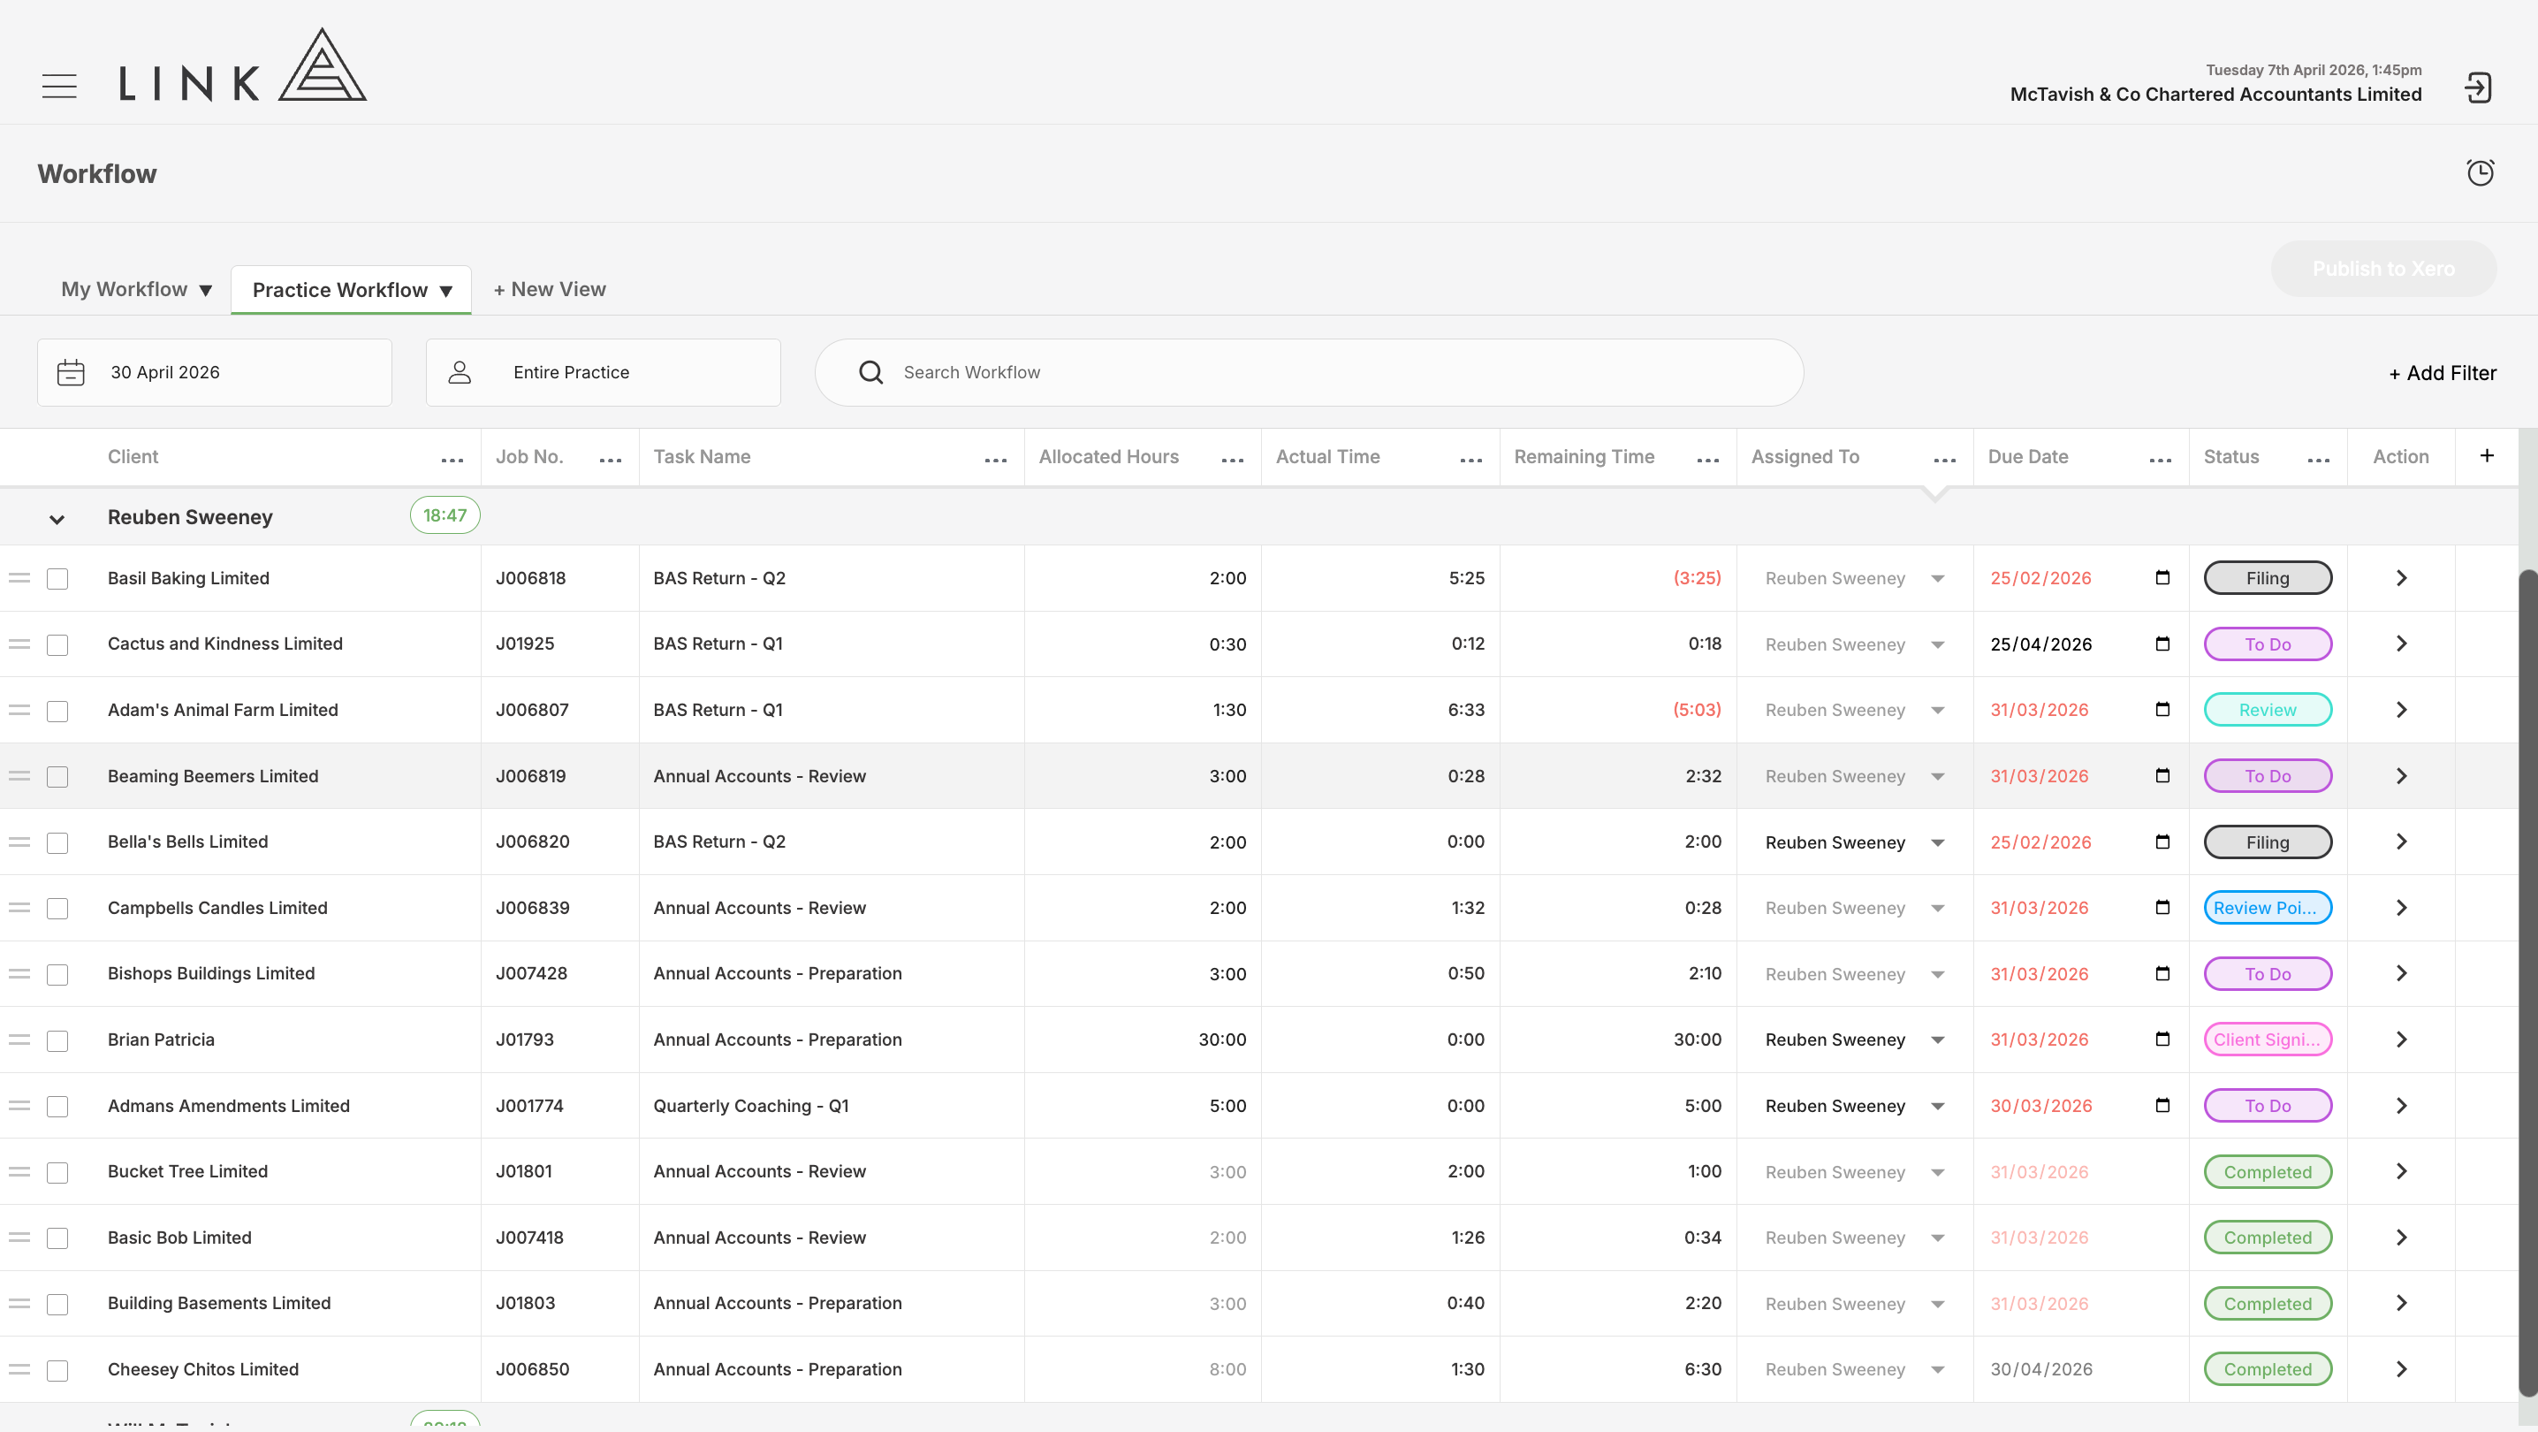Select the Beaming Beemers Limited checkbox

tap(58, 777)
